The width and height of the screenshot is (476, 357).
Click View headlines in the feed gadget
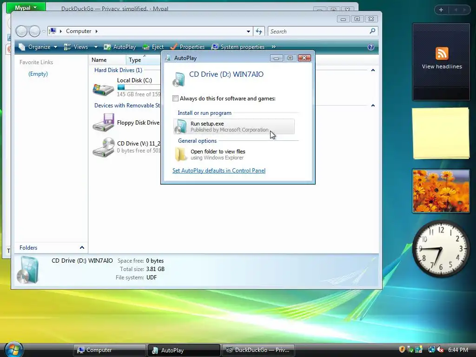point(442,66)
